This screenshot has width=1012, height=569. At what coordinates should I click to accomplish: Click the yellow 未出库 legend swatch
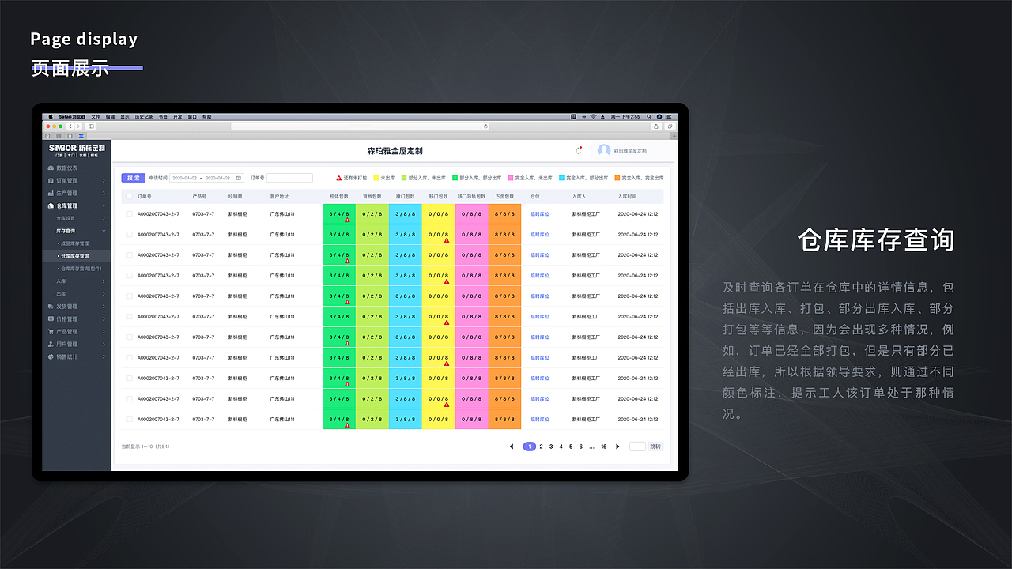tap(376, 178)
